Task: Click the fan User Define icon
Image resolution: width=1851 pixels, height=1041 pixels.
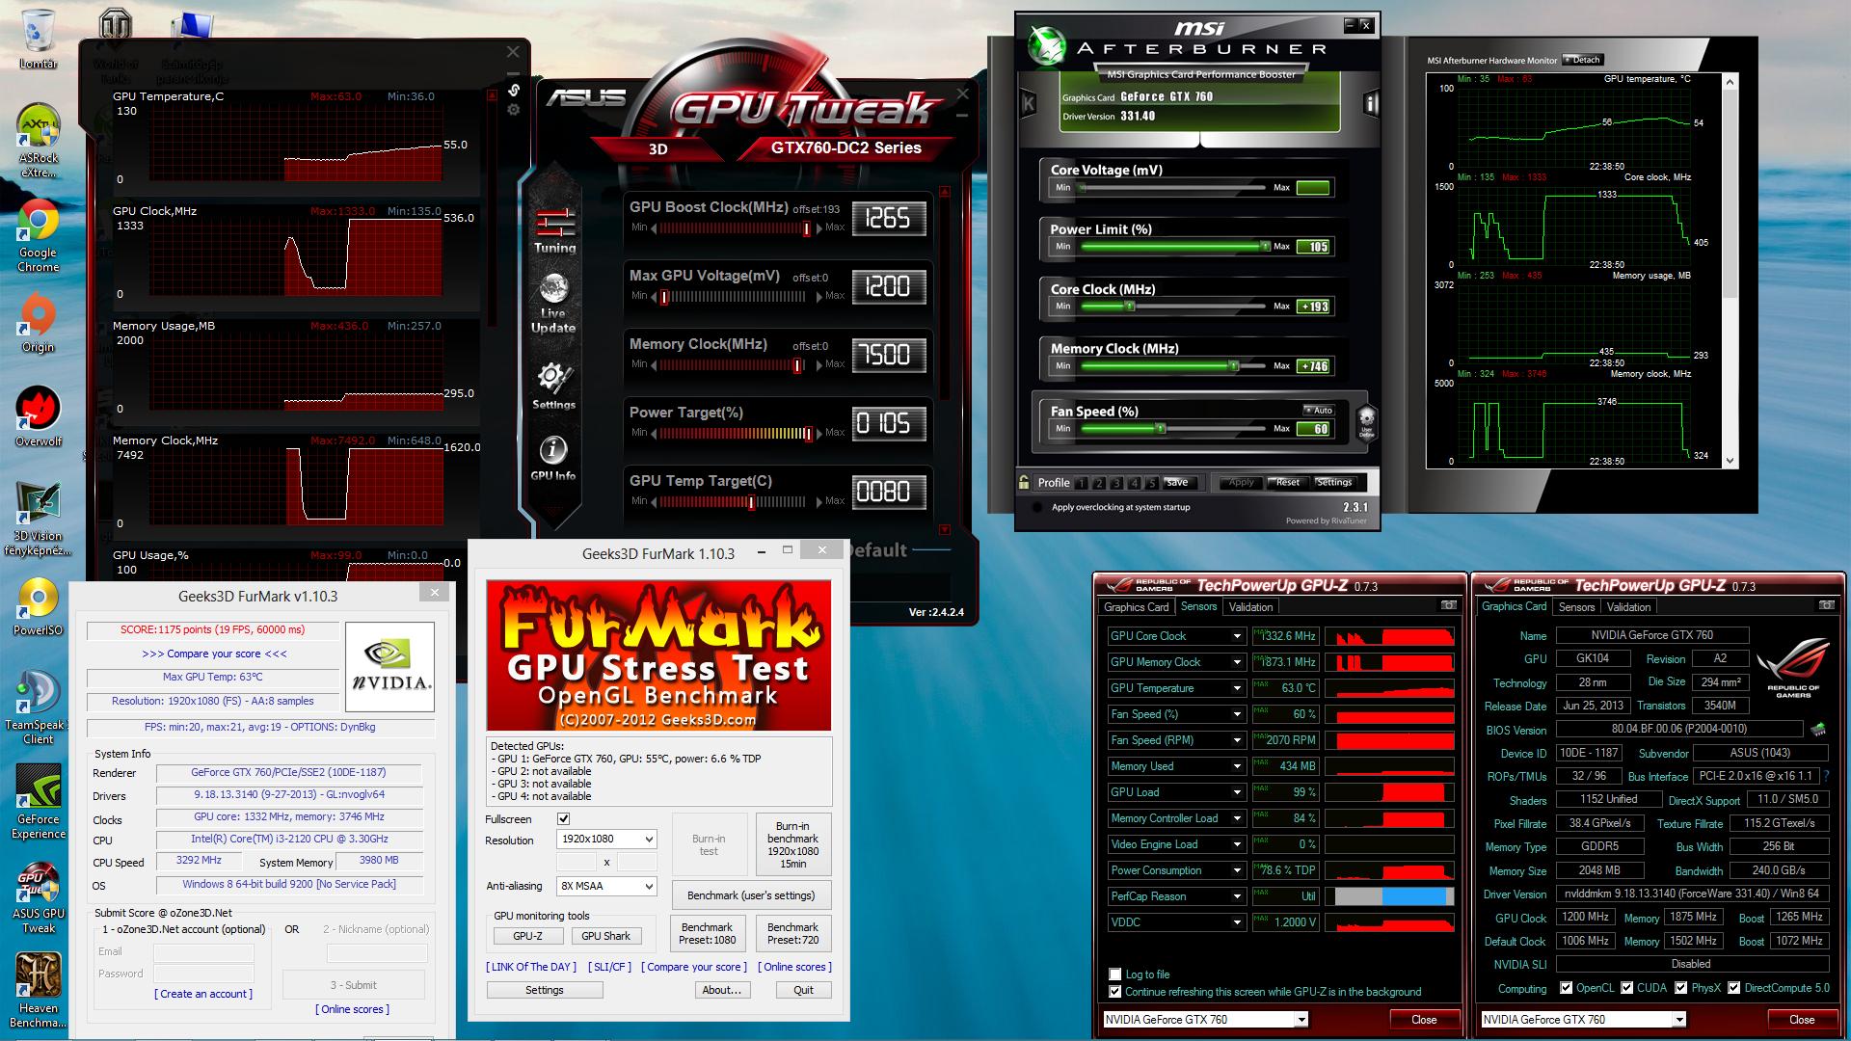Action: [x=1366, y=420]
